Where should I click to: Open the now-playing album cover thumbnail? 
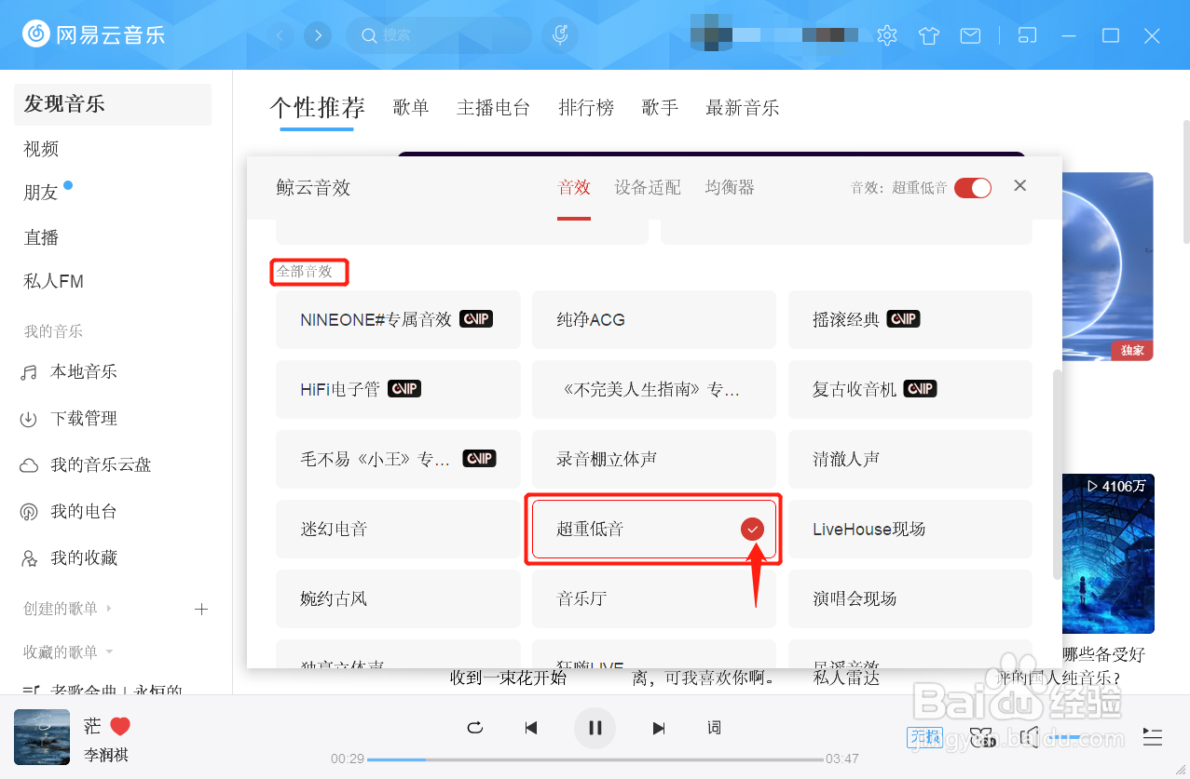(42, 737)
